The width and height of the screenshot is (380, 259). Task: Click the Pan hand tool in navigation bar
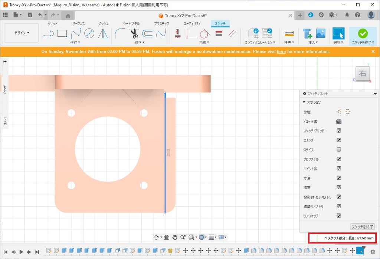point(175,237)
